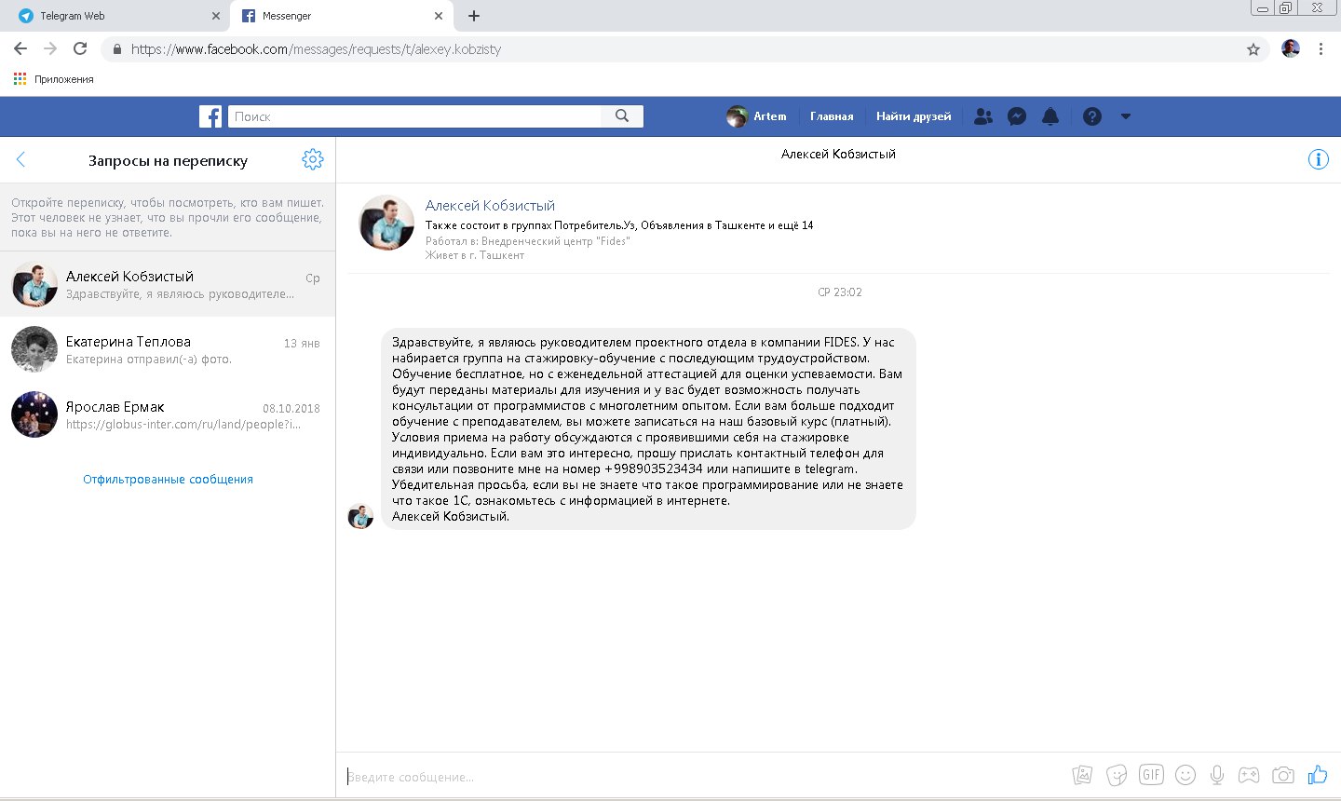Reload the page in browser
The width and height of the screenshot is (1341, 801).
tap(80, 48)
